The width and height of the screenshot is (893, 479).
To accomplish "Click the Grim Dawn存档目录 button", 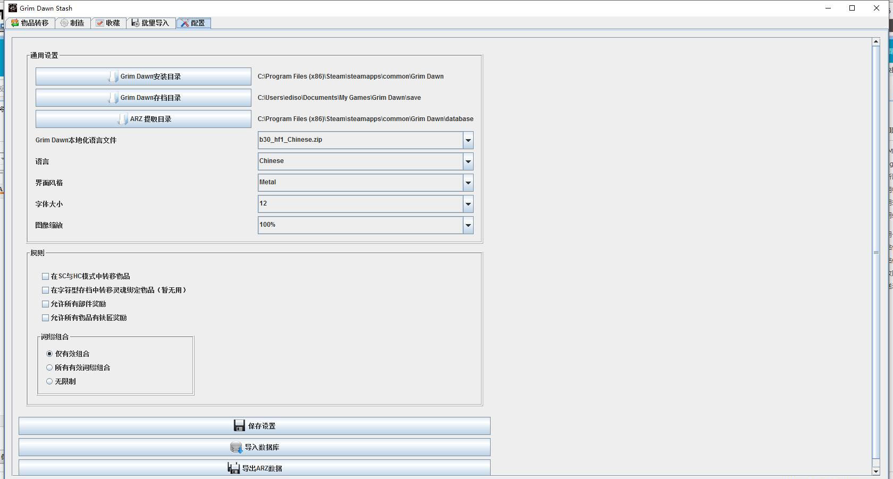I will [x=144, y=98].
